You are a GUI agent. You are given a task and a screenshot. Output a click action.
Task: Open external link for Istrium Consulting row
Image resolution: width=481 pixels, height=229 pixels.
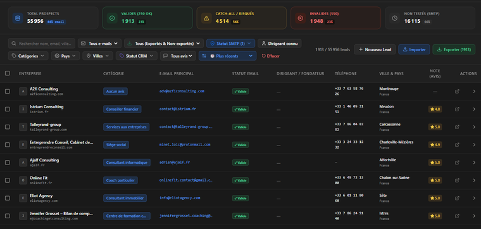pos(457,109)
